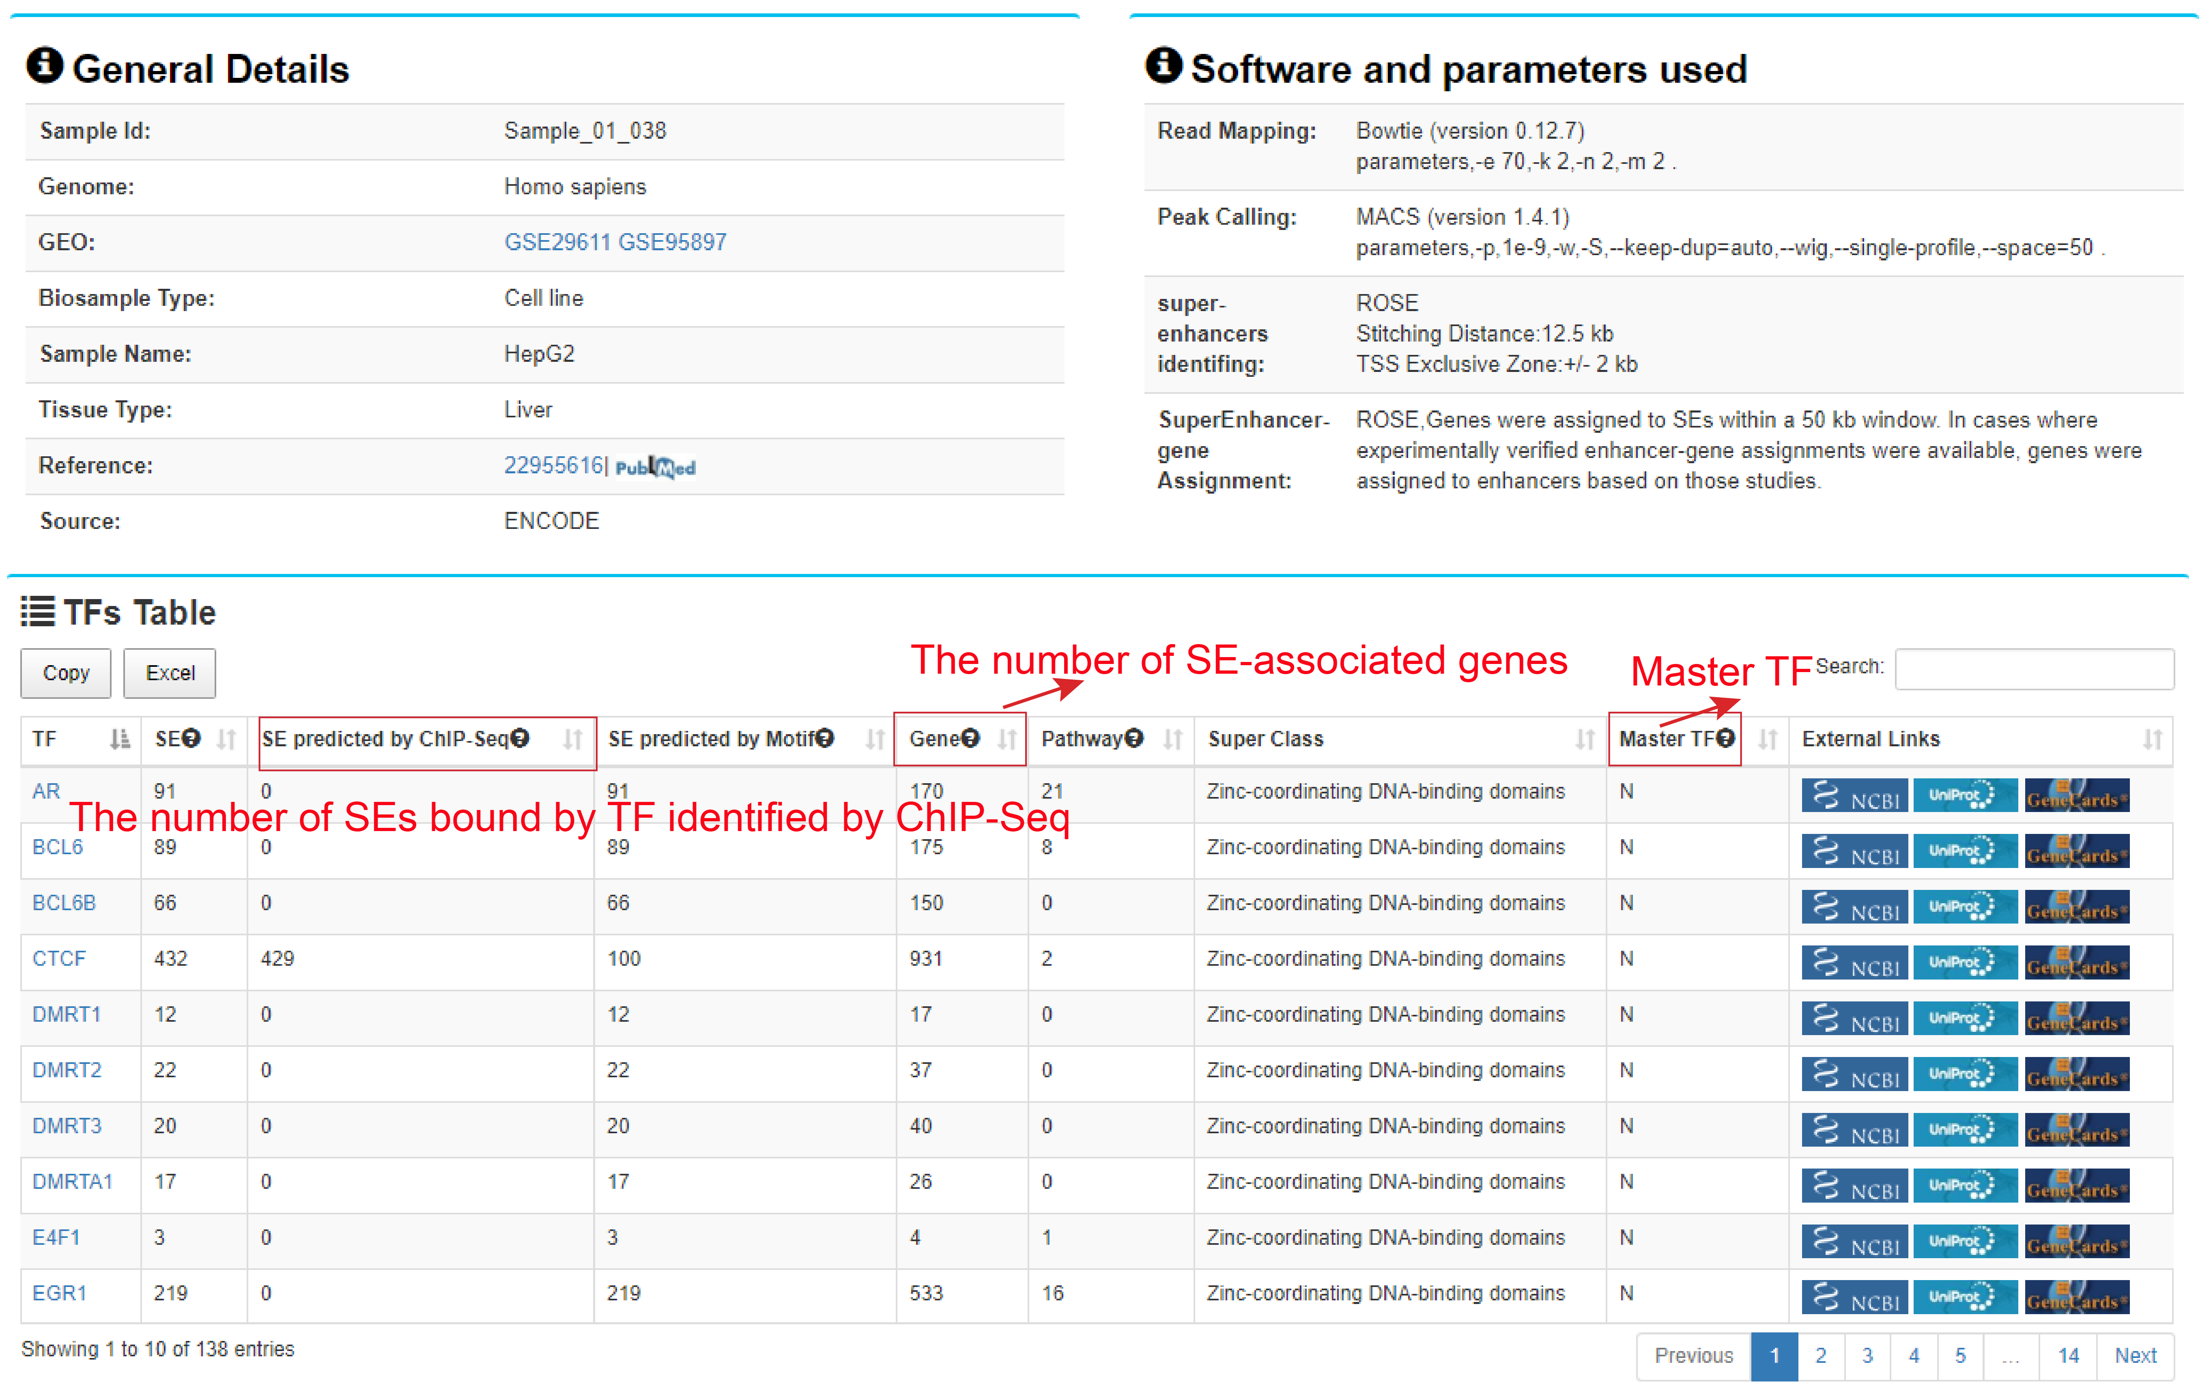This screenshot has width=2211, height=1390.
Task: Open GEO link GSE29611
Action: (x=557, y=243)
